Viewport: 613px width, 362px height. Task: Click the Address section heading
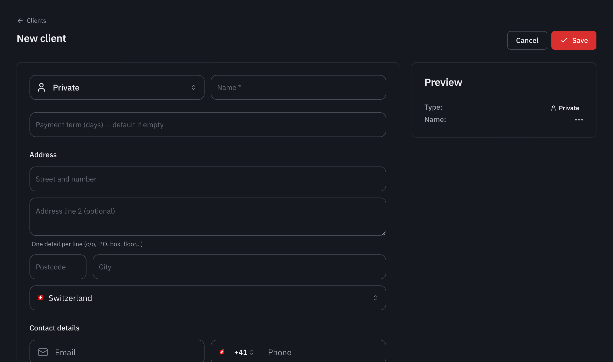[x=43, y=155]
